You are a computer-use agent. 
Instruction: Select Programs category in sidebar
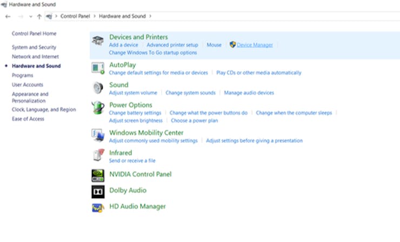(23, 75)
